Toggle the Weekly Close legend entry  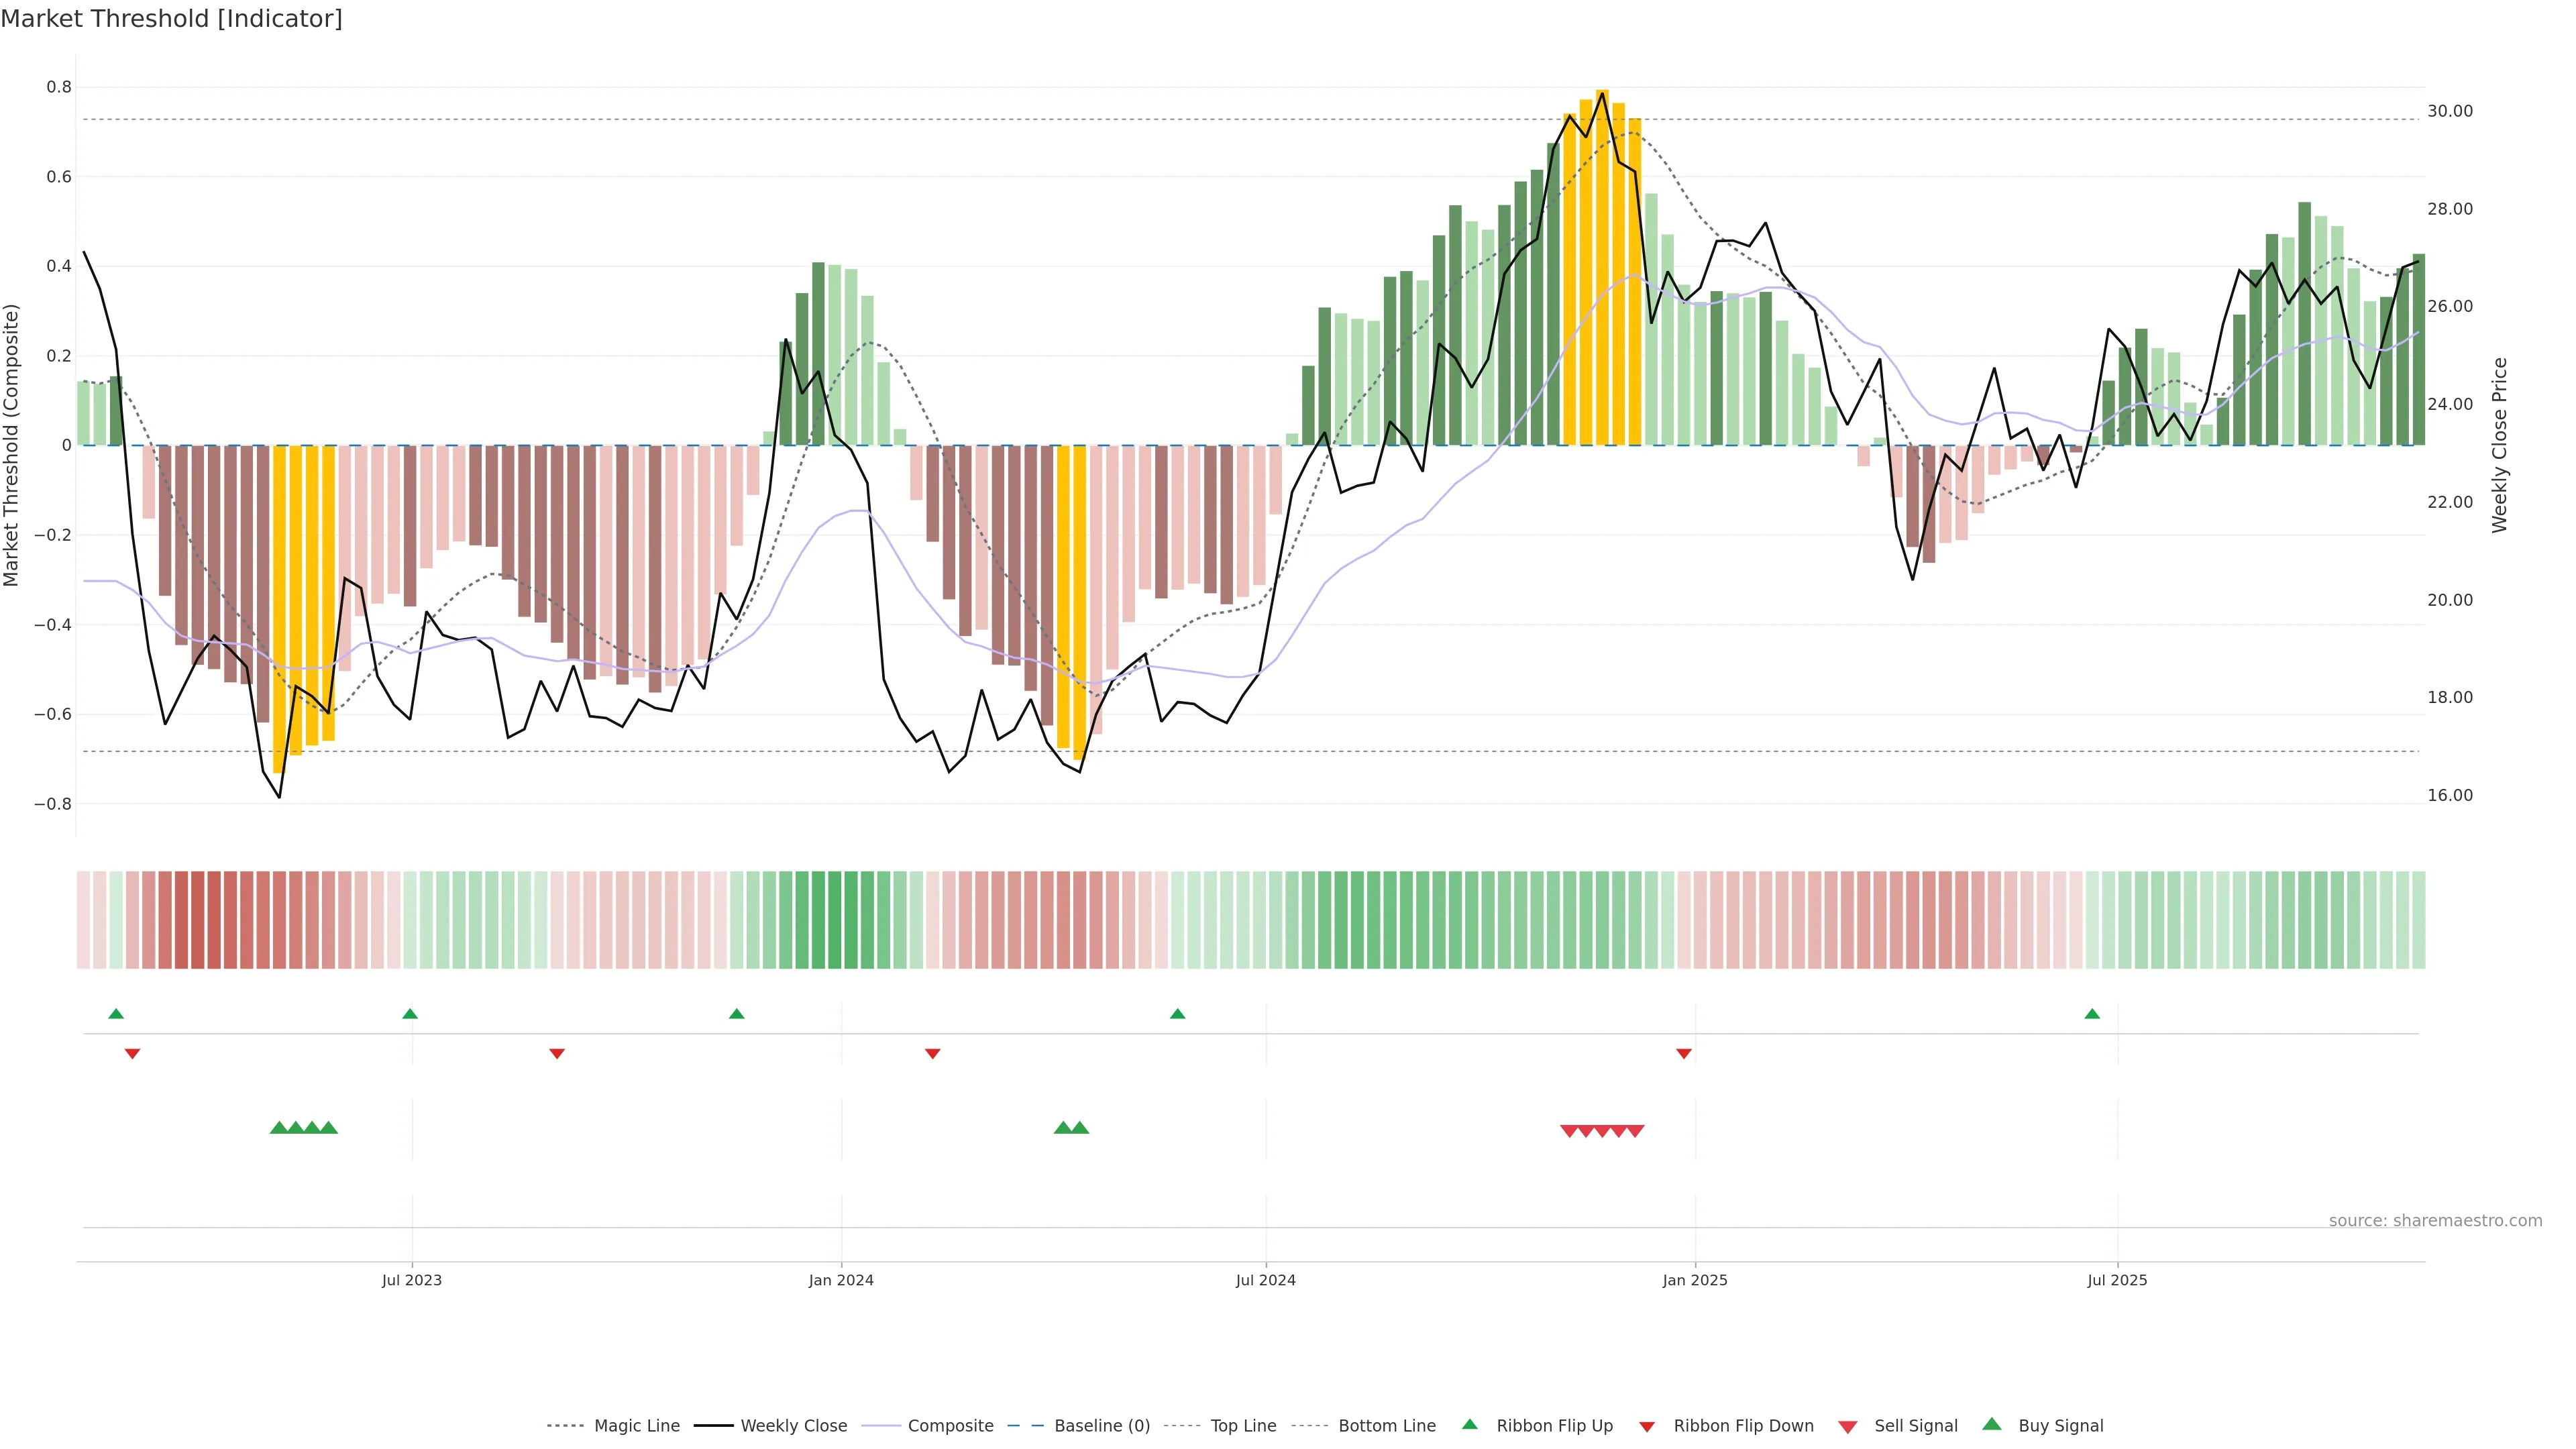[793, 1426]
